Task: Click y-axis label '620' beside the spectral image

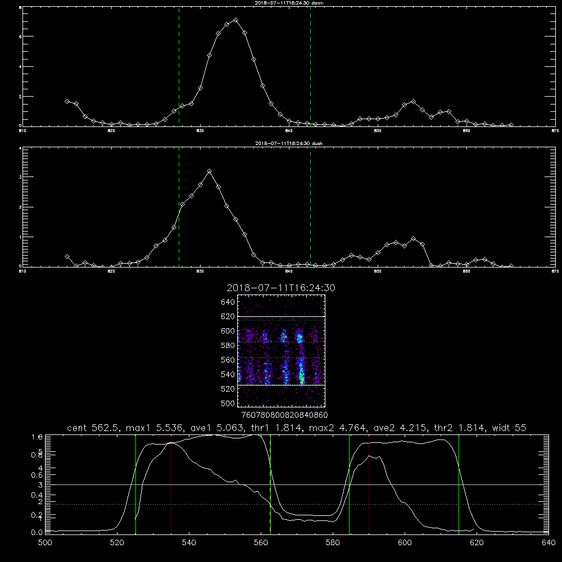Action: point(228,316)
